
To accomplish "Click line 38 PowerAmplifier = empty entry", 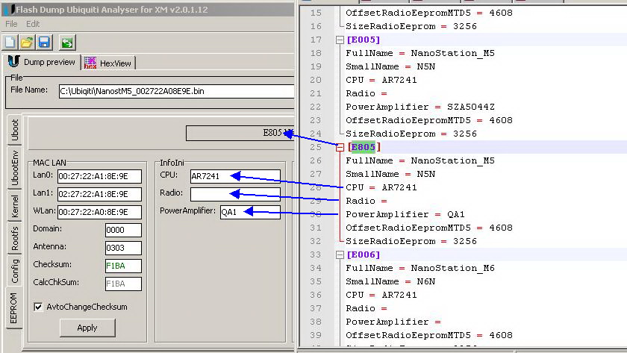I will (x=393, y=322).
